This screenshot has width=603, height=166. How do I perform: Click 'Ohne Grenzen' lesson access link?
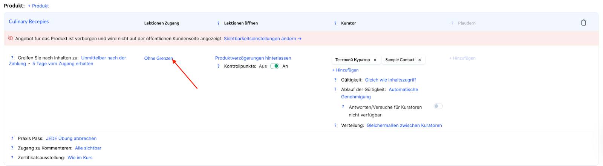pyautogui.click(x=158, y=58)
